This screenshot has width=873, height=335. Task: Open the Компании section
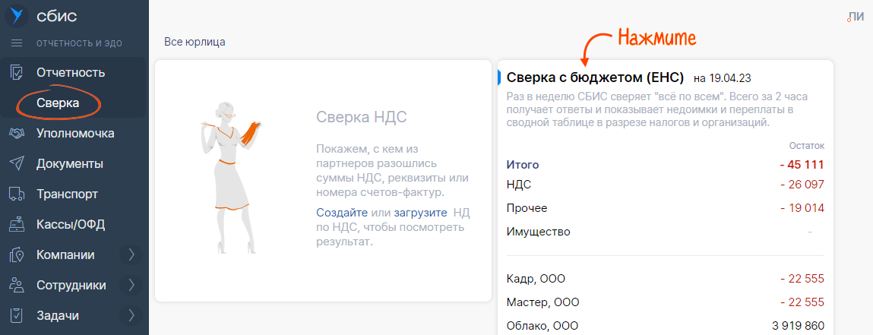65,255
